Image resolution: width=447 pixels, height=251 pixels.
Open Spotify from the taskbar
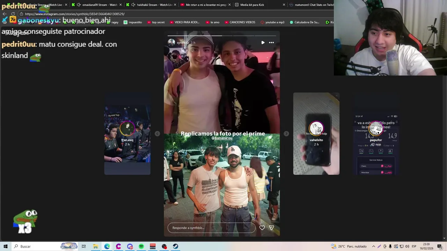coord(141,246)
